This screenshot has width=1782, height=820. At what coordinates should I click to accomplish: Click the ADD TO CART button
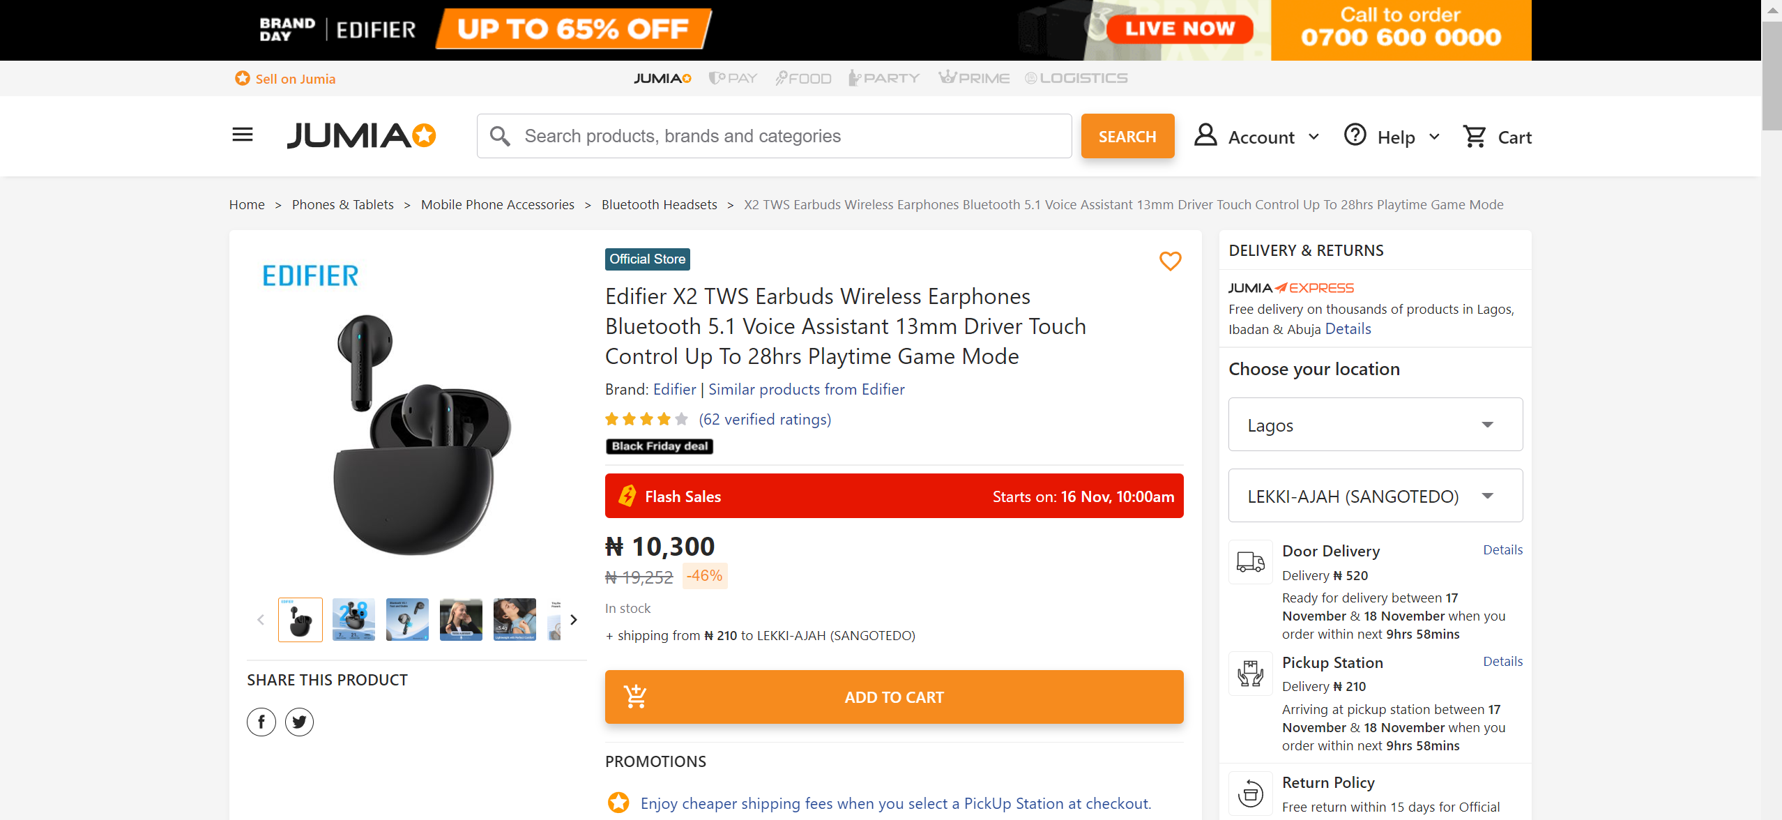click(x=894, y=697)
